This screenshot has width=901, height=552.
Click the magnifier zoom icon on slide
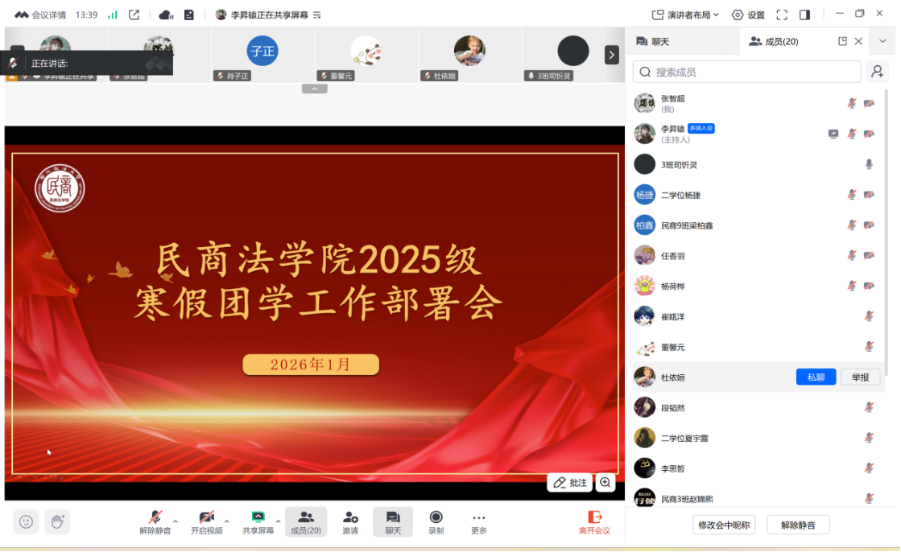(605, 483)
